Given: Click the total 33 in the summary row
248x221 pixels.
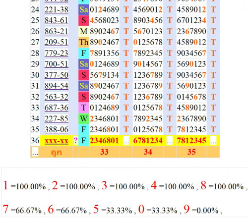Looking at the screenshot, I should click(104, 152).
